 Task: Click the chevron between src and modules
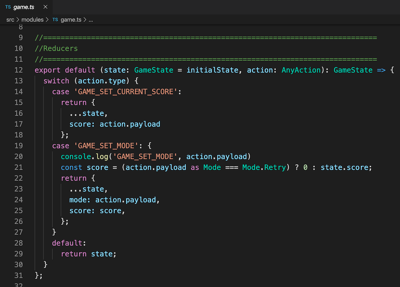[20, 19]
